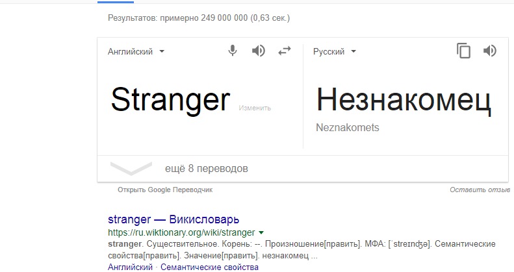Copy the Russian translation to clipboard
The height and width of the screenshot is (272, 514).
click(x=463, y=51)
